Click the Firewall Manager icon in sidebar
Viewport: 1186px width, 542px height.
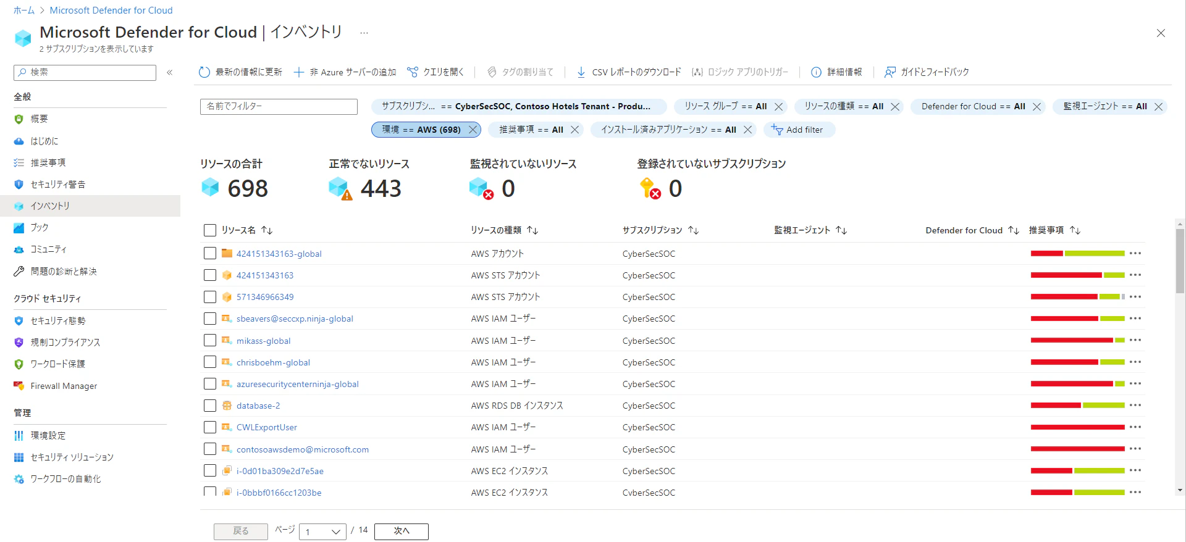[19, 386]
